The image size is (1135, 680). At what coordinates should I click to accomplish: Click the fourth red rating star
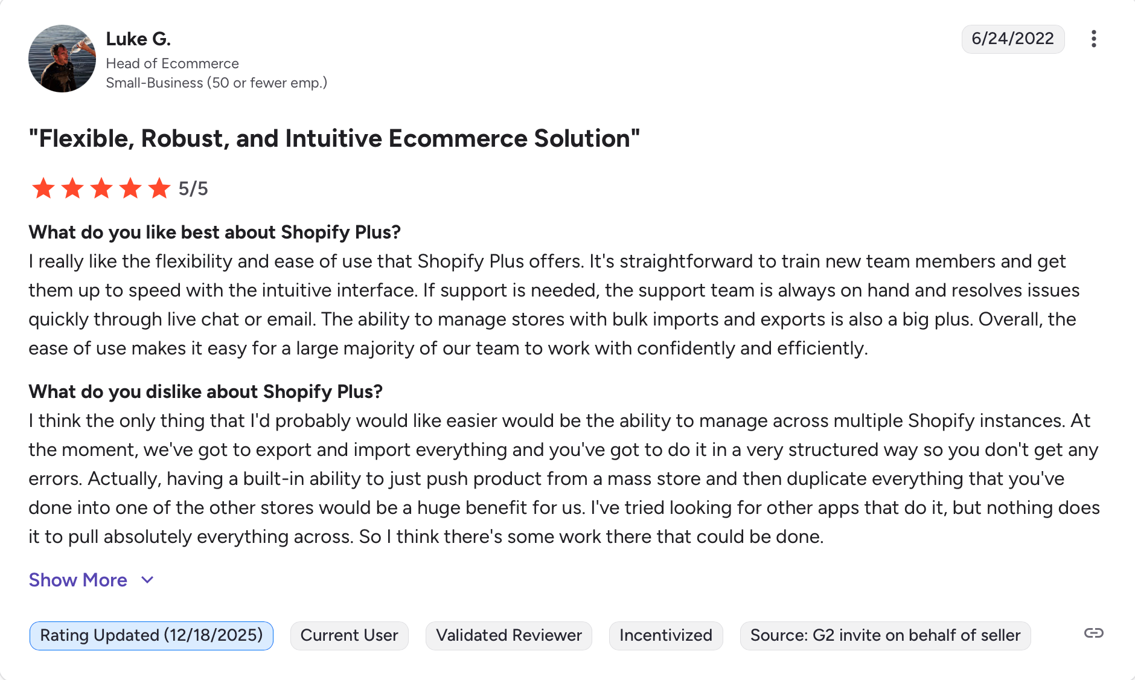(x=130, y=188)
